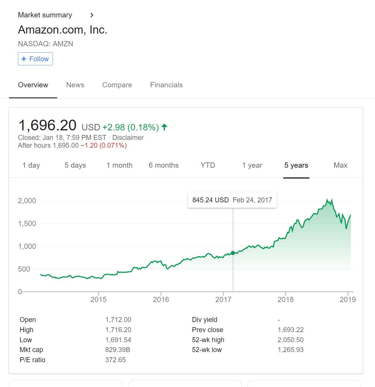Screen dimensions: 375x387
Task: Open the Compare tab
Action: tap(117, 85)
